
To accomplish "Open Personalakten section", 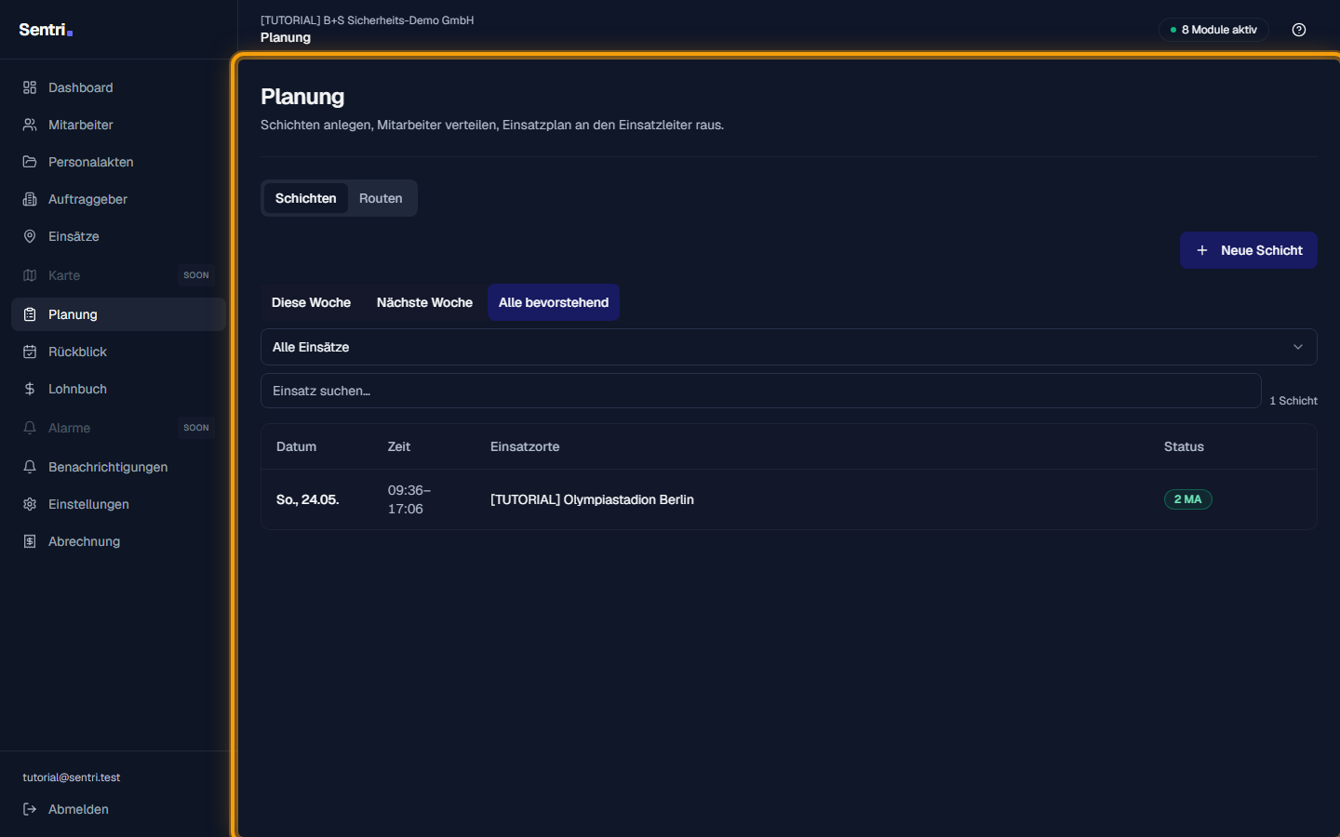I will click(x=118, y=162).
